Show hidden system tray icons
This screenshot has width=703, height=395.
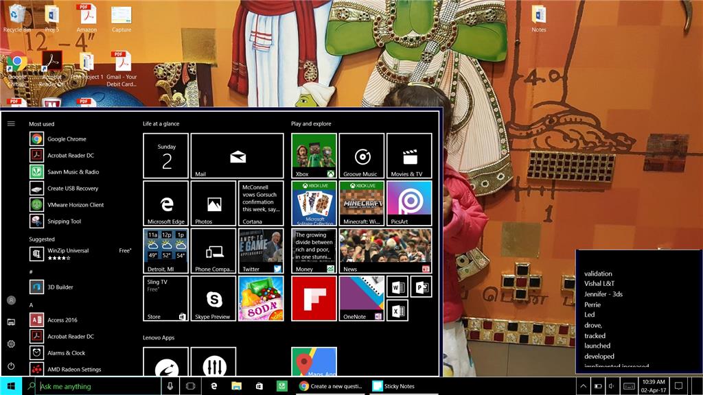click(583, 386)
